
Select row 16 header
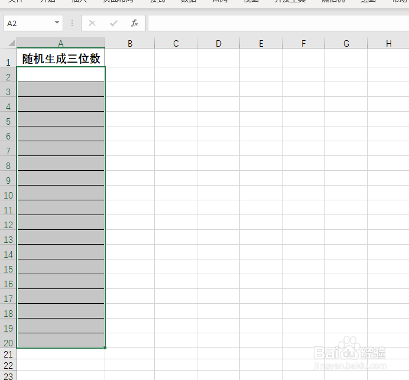point(8,281)
